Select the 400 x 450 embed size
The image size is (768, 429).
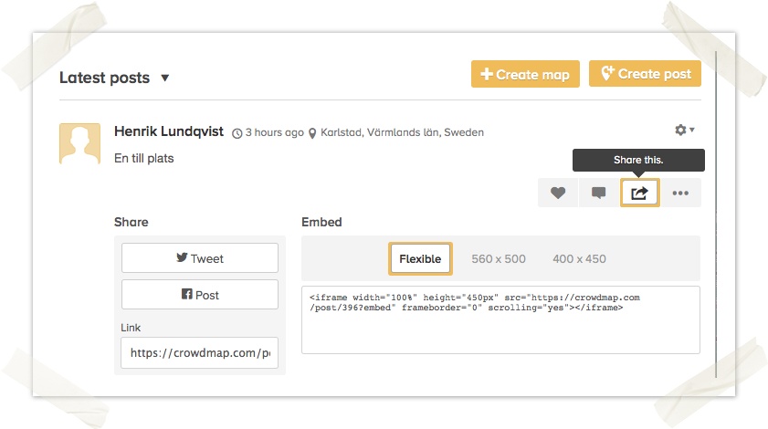(579, 258)
